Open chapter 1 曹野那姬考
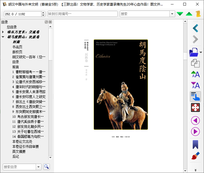The image size is (204, 173). tap(29, 72)
